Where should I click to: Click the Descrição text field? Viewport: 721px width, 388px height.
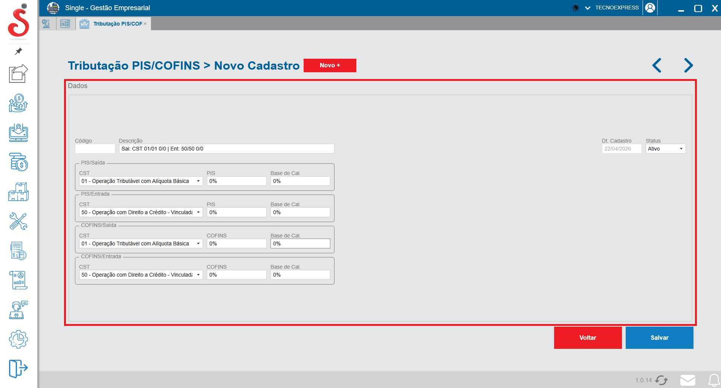pos(226,149)
